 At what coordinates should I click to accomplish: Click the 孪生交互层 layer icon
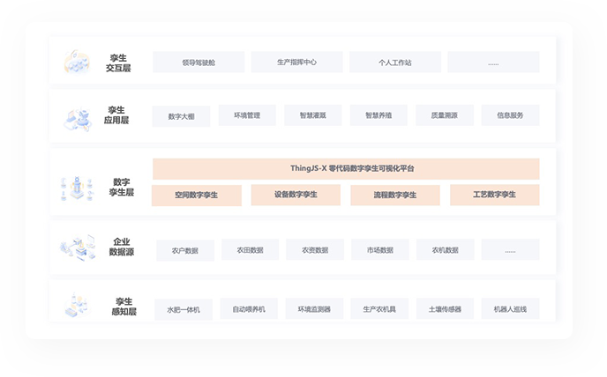(x=76, y=63)
